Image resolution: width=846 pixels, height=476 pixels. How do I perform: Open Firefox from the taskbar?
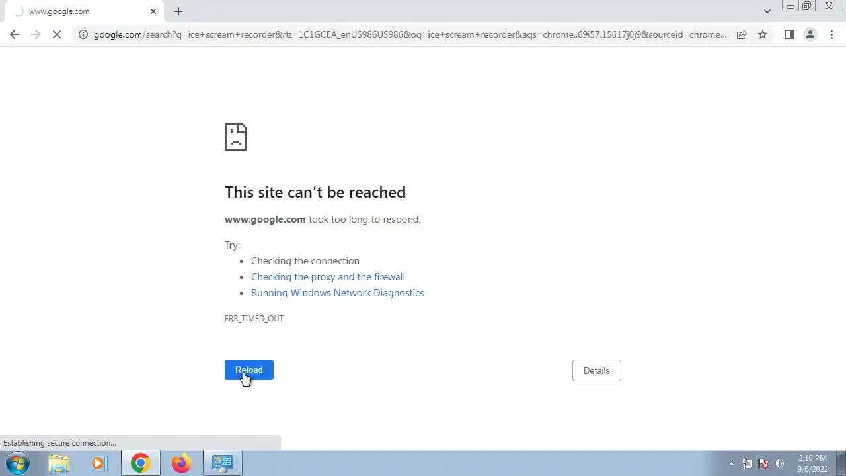tap(181, 463)
